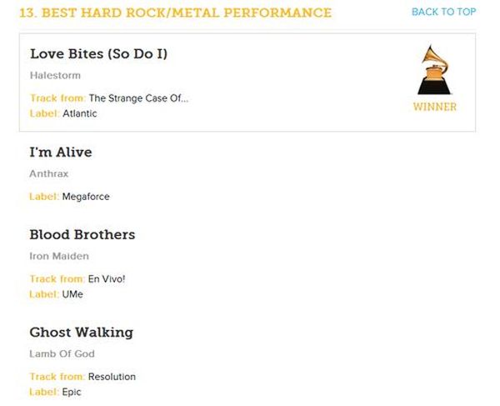Image resolution: width=500 pixels, height=406 pixels.
Task: Open the I'm Alive song title
Action: (x=61, y=152)
